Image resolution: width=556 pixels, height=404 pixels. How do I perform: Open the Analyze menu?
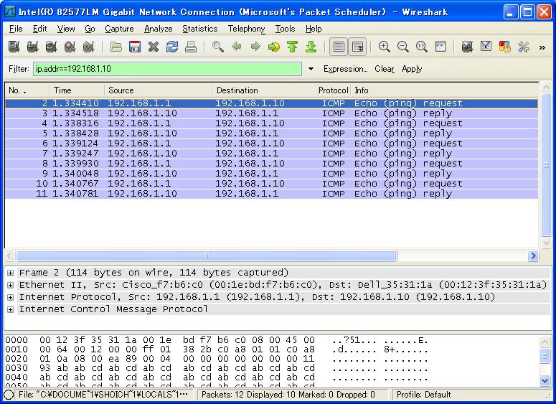point(158,29)
